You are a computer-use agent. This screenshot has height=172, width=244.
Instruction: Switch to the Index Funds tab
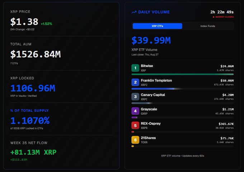[x=208, y=26]
